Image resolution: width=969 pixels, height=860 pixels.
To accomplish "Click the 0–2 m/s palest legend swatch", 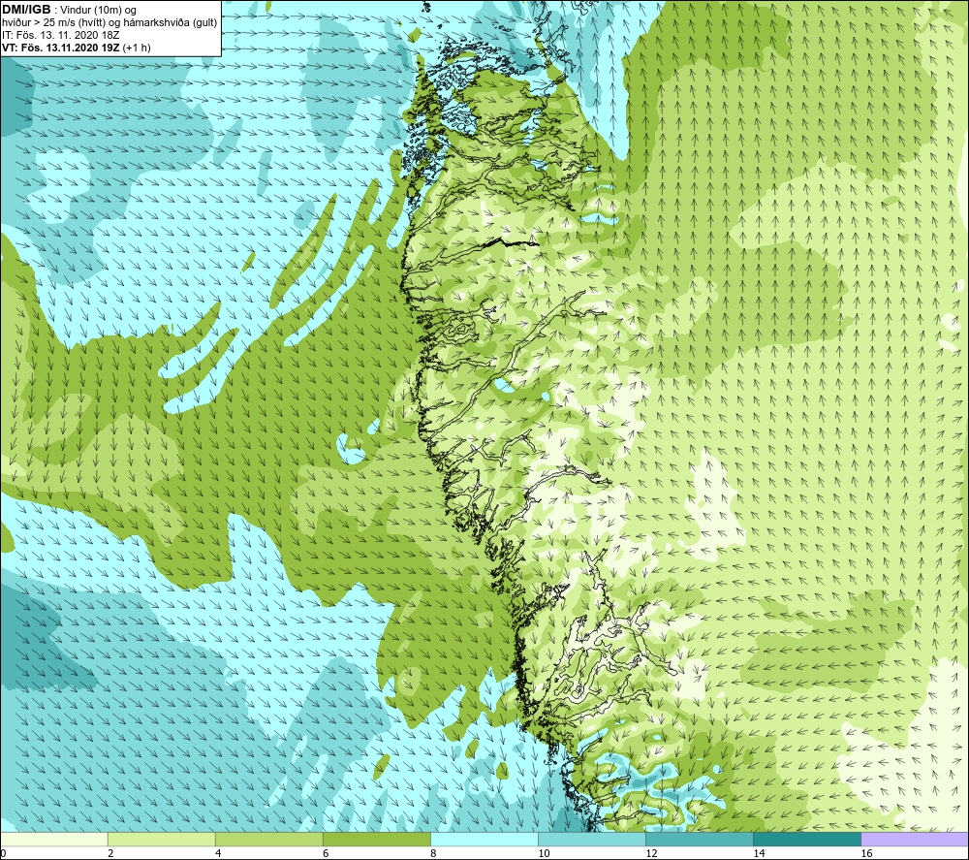I will pyautogui.click(x=53, y=840).
